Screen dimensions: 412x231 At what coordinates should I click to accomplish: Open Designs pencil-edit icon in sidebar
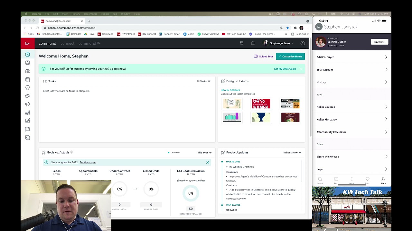click(27, 121)
